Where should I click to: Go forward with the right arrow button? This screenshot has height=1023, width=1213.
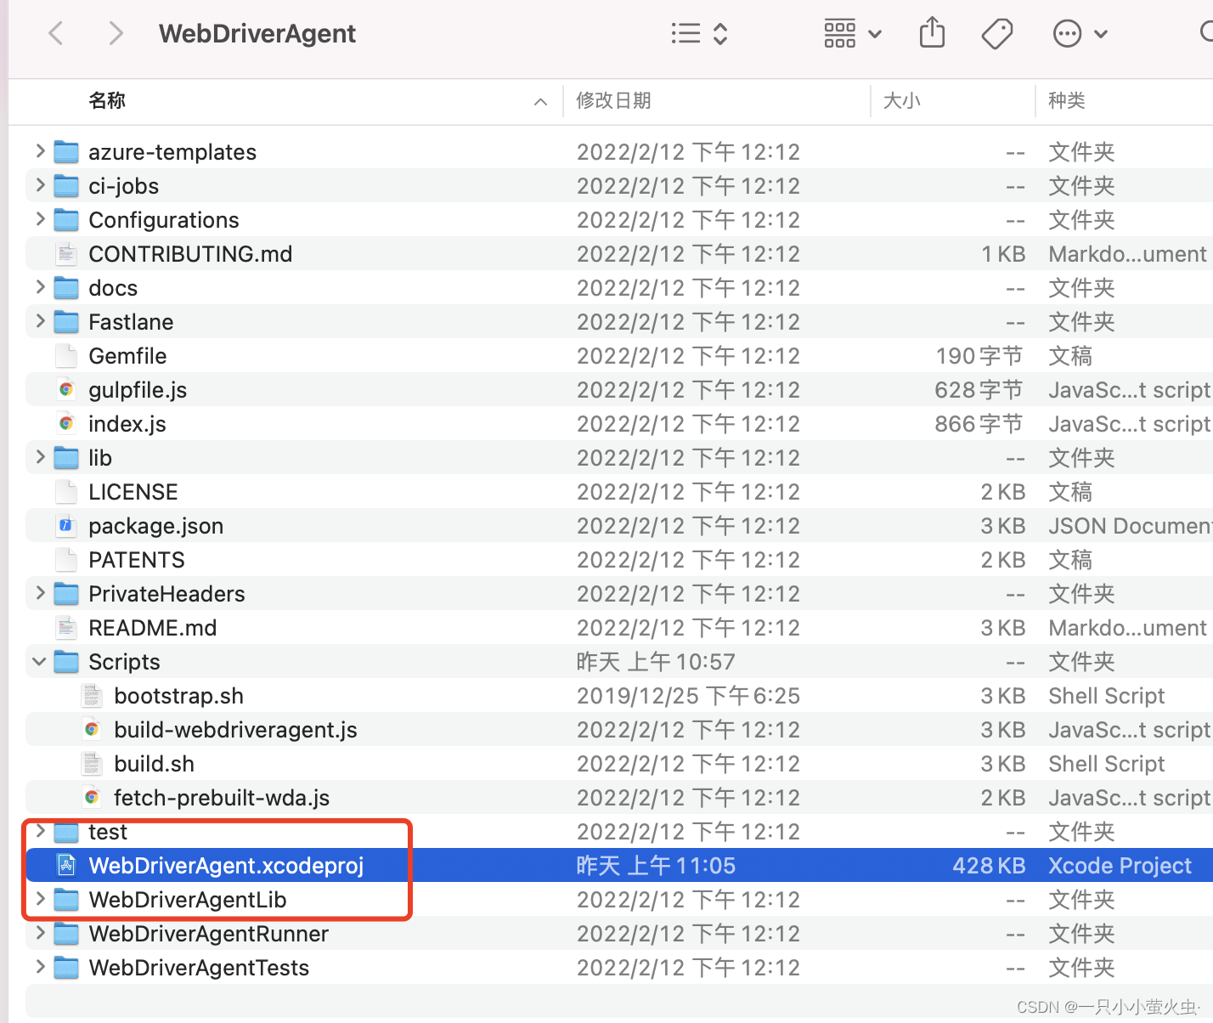[116, 34]
